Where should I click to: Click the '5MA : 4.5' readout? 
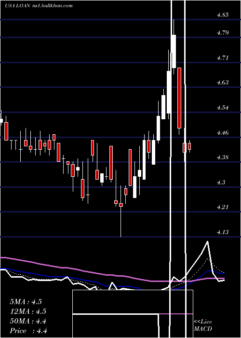26,302
